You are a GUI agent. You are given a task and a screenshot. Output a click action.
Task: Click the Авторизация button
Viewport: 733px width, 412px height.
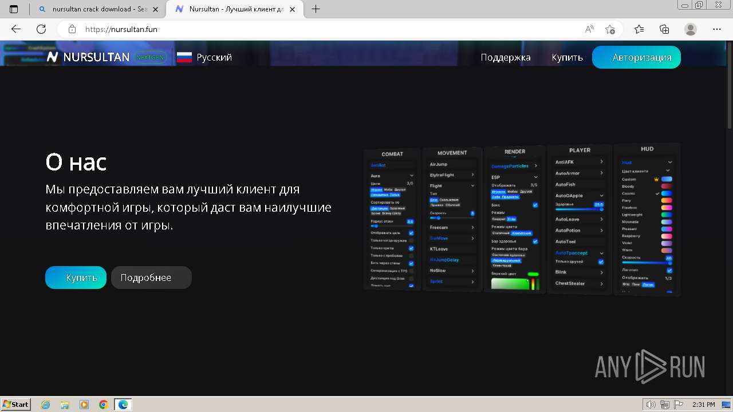click(x=636, y=57)
